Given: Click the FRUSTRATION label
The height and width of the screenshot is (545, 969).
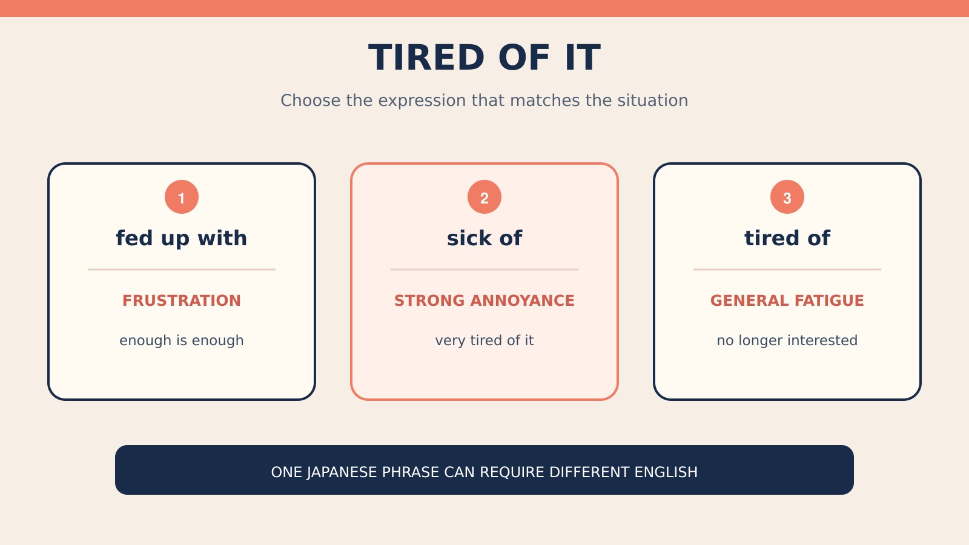Looking at the screenshot, I should (x=182, y=300).
